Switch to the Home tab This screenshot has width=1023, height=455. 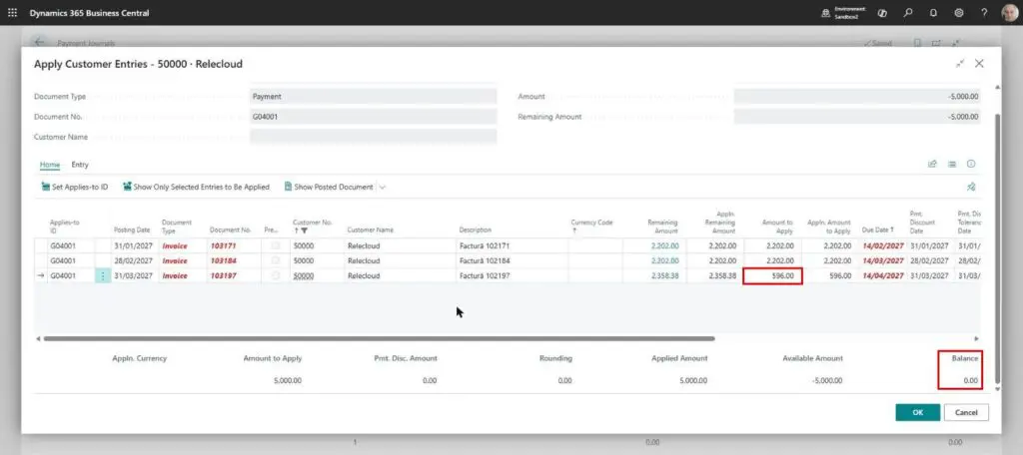tap(50, 165)
